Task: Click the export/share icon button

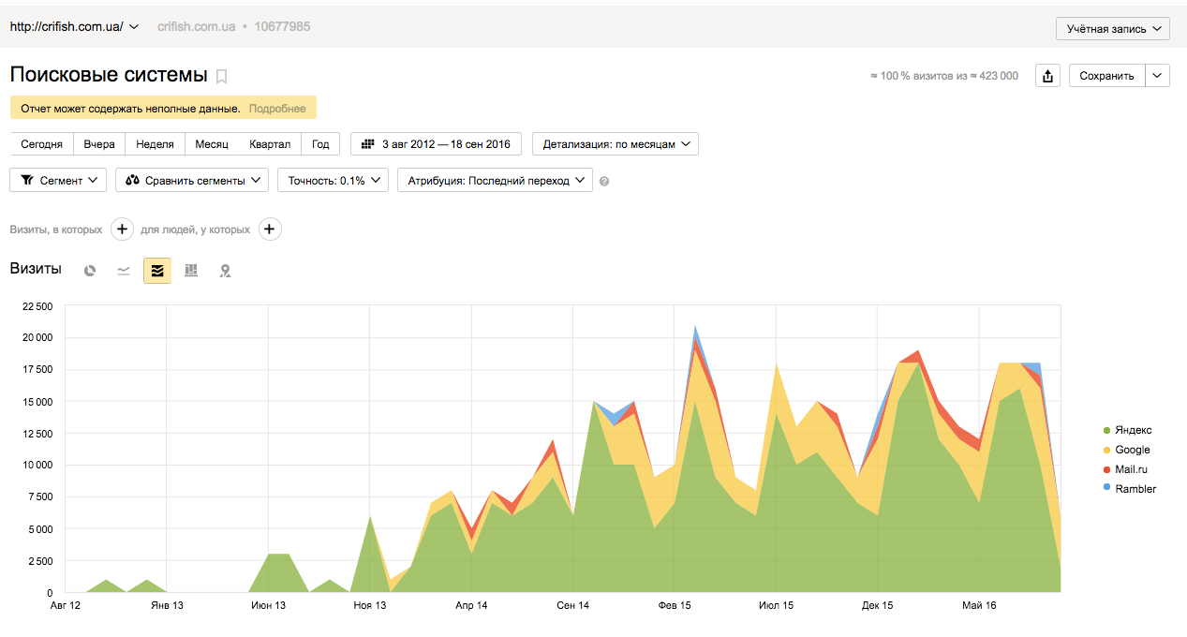Action: [x=1047, y=76]
